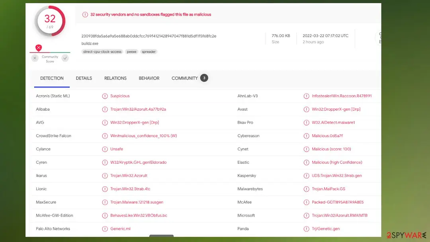Click the warning icon in Lionic row
The height and width of the screenshot is (242, 430).
105,189
